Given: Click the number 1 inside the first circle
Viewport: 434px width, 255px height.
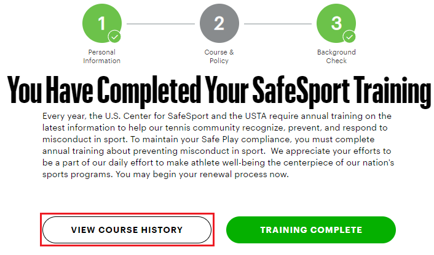Looking at the screenshot, I should coord(102,23).
